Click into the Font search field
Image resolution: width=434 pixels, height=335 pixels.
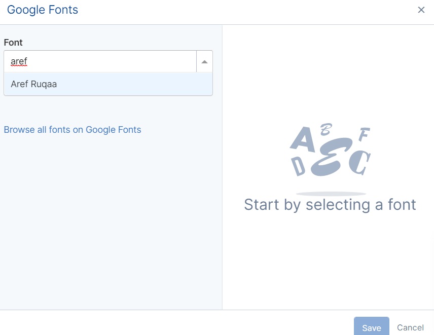[x=100, y=61]
